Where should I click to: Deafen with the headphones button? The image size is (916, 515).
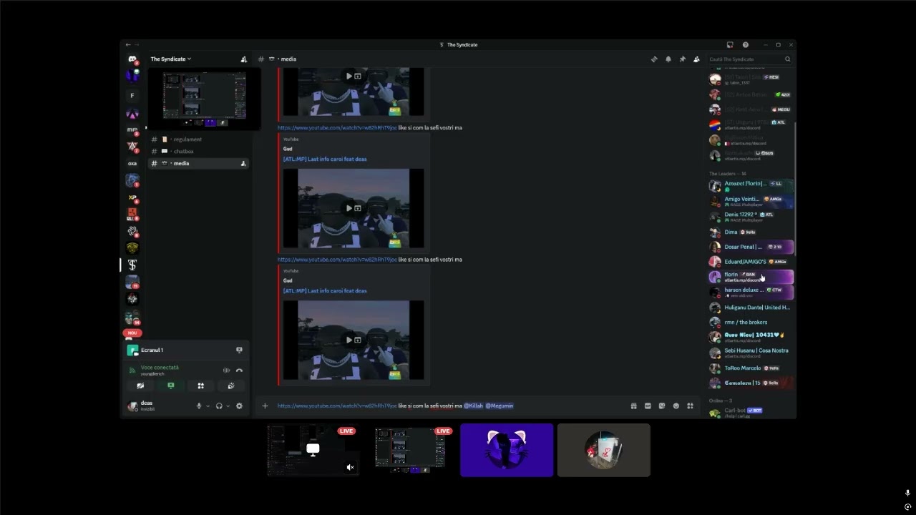pyautogui.click(x=219, y=406)
